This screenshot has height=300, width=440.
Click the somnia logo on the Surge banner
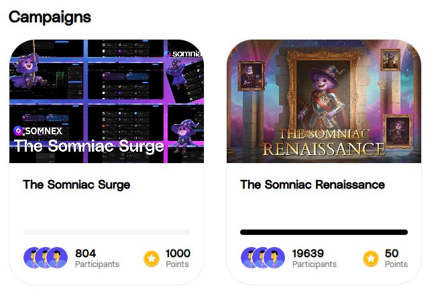tap(184, 52)
